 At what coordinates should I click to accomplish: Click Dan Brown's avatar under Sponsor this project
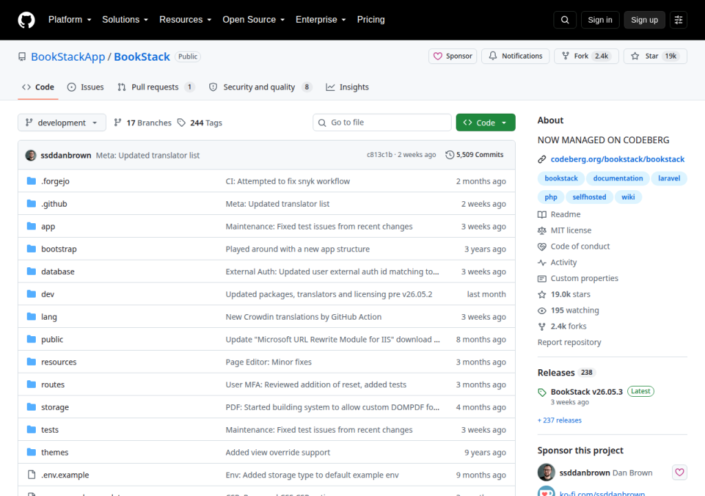pyautogui.click(x=546, y=472)
